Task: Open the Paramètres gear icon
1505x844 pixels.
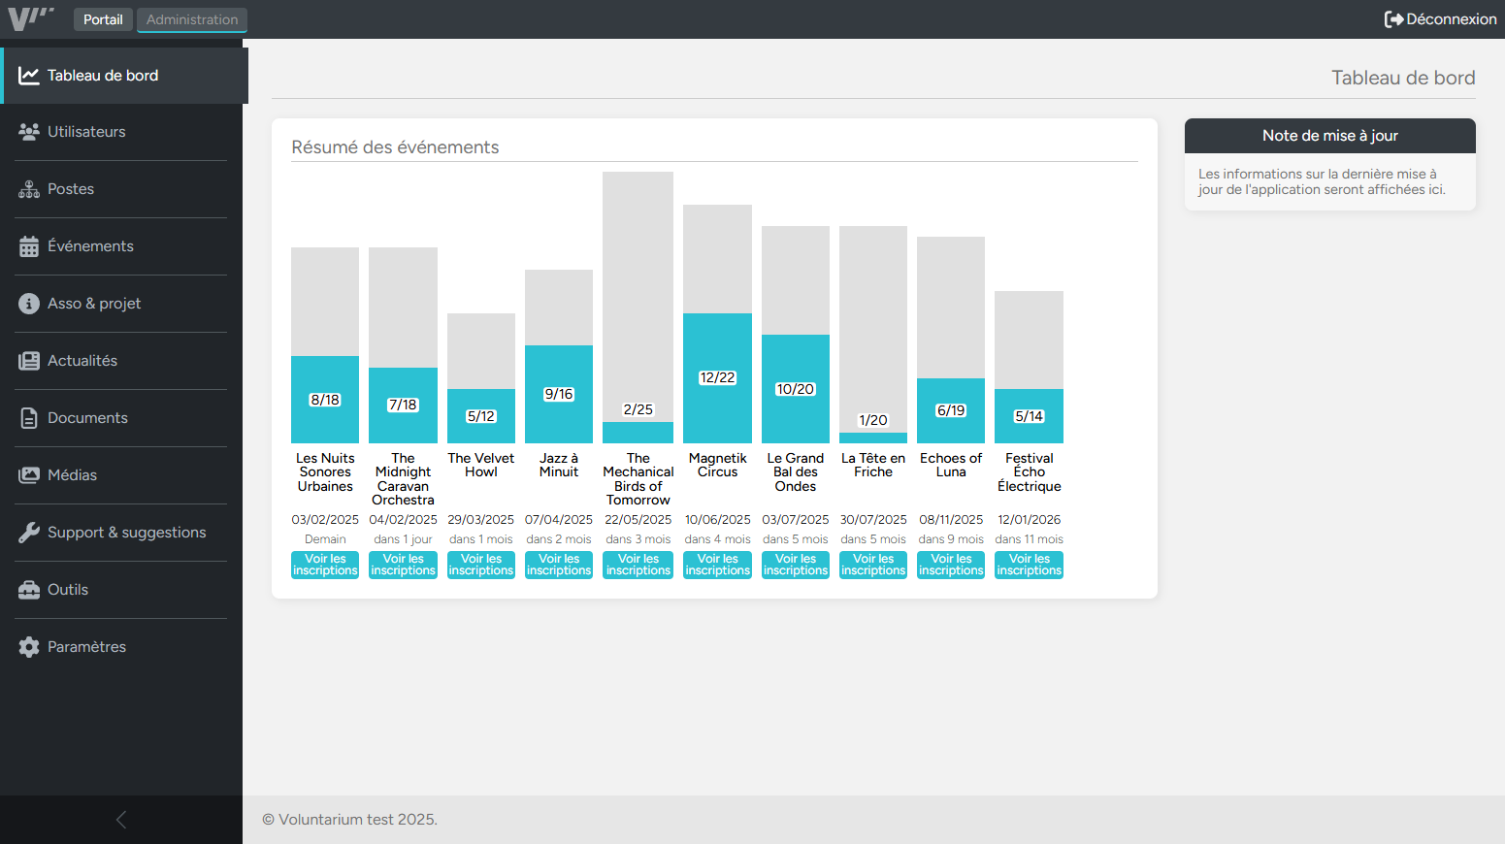Action: coord(29,647)
